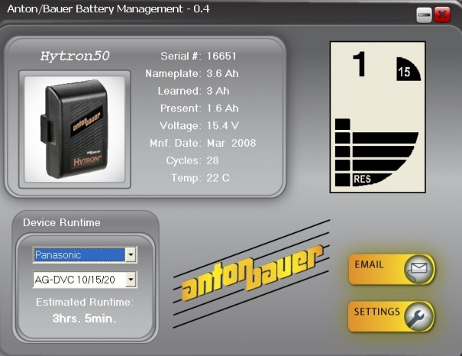The image size is (462, 356).
Task: Click the Mnf. Date value Mar 2008
Action: (231, 143)
